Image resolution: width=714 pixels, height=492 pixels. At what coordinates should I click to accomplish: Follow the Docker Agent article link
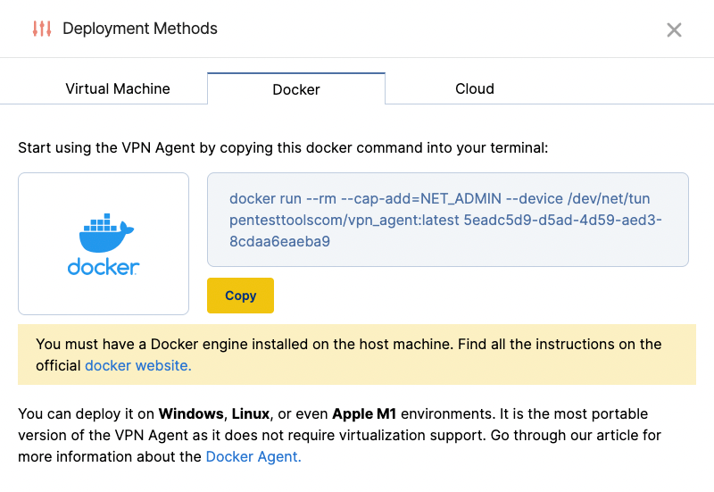click(x=253, y=456)
